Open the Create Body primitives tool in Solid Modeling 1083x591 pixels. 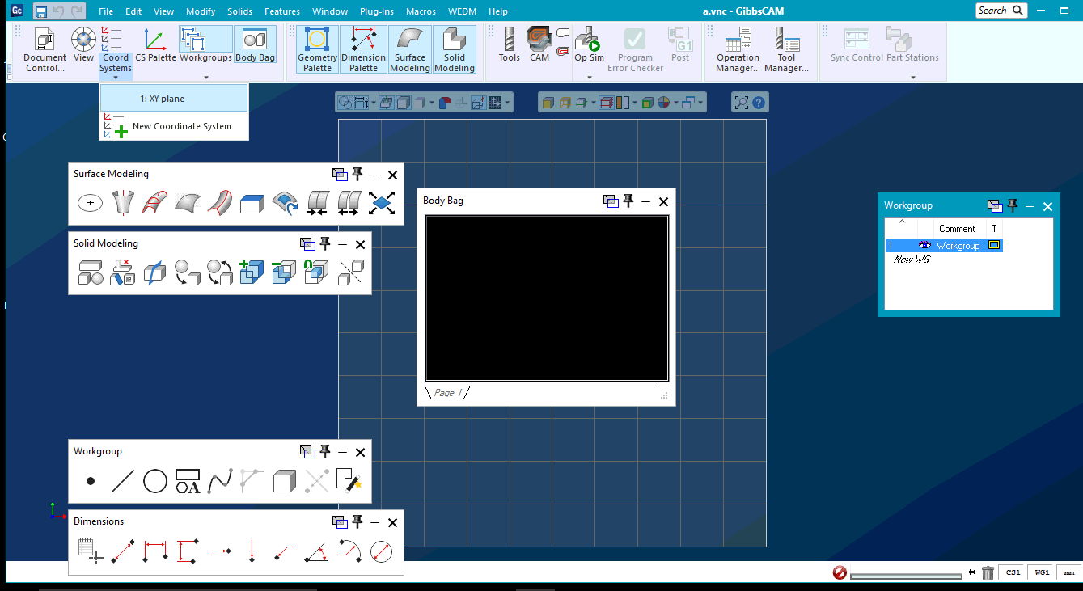(91, 272)
